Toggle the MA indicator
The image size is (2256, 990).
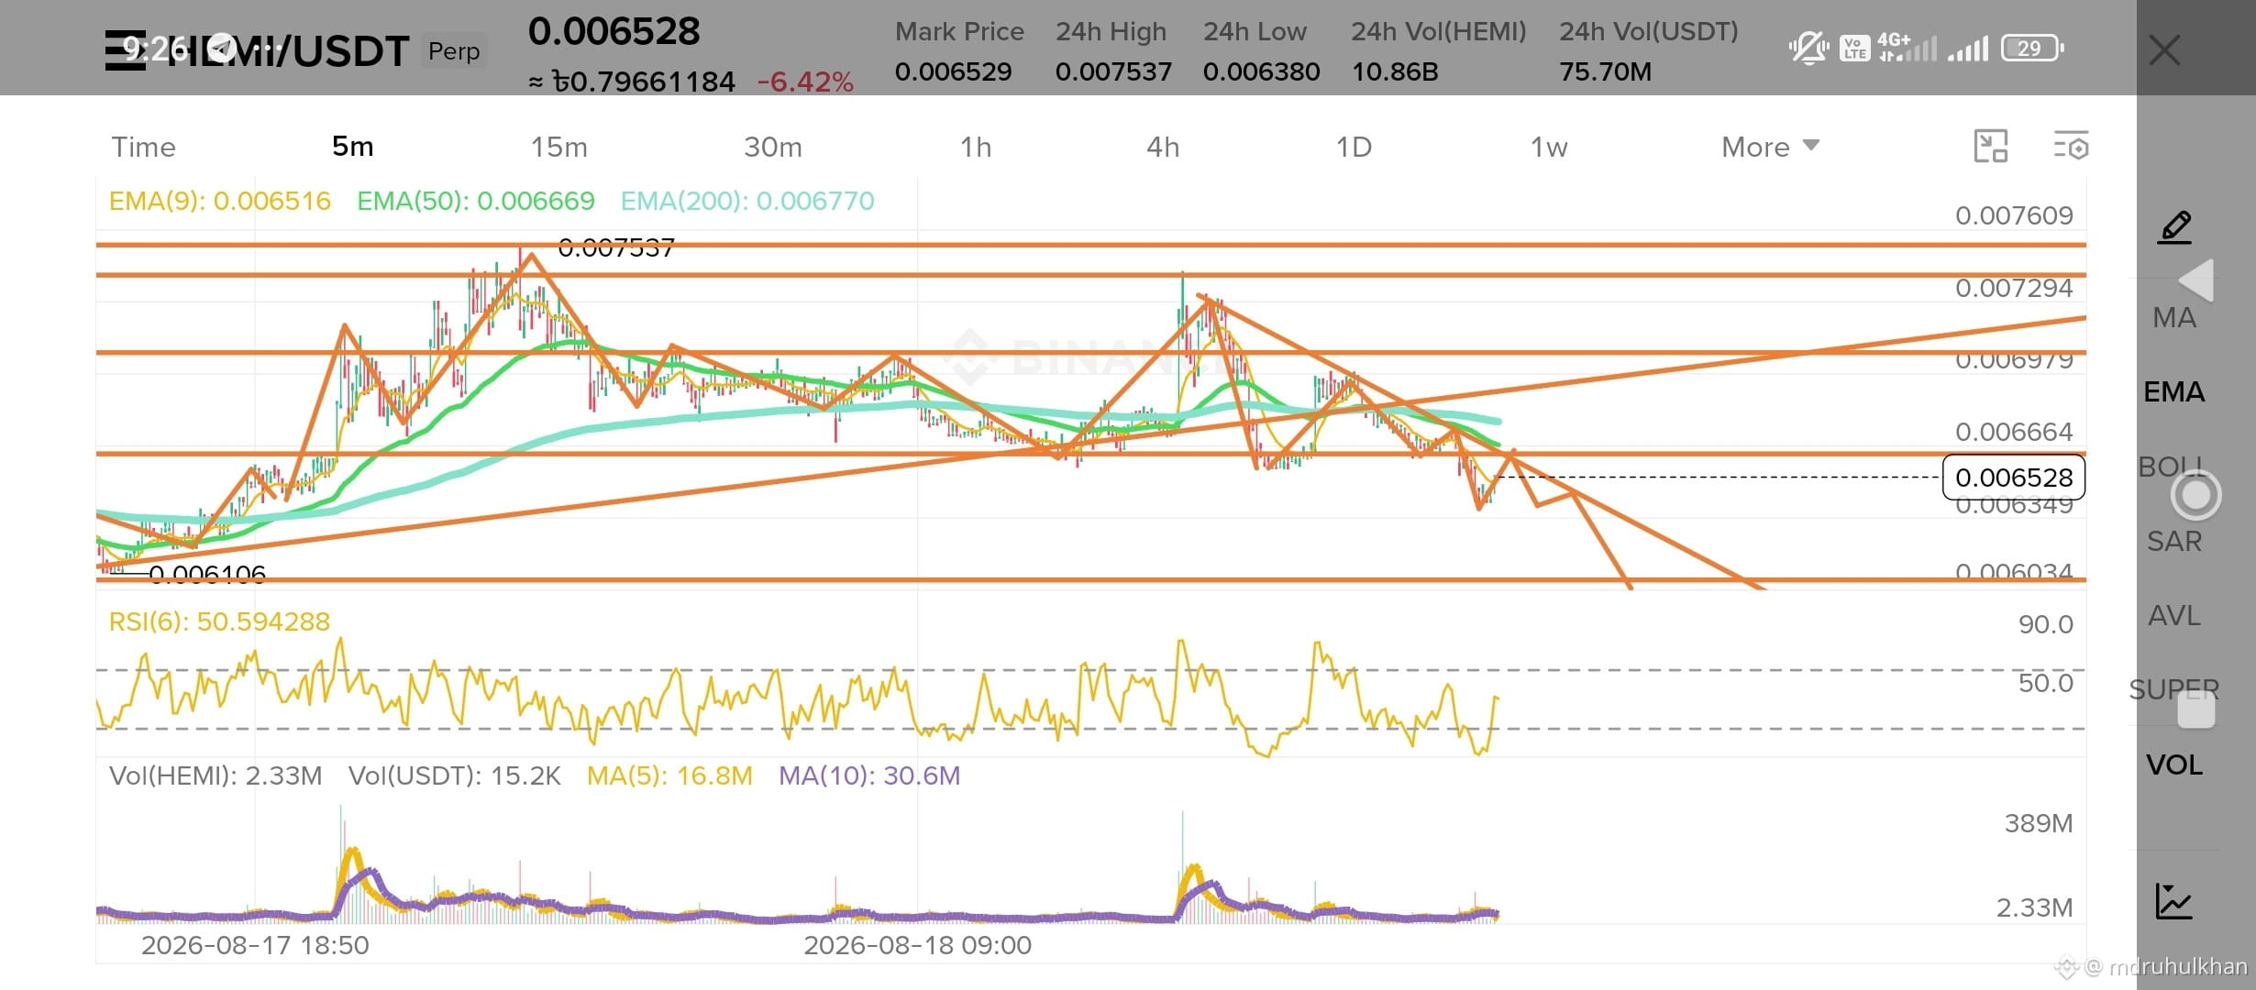point(2174,318)
